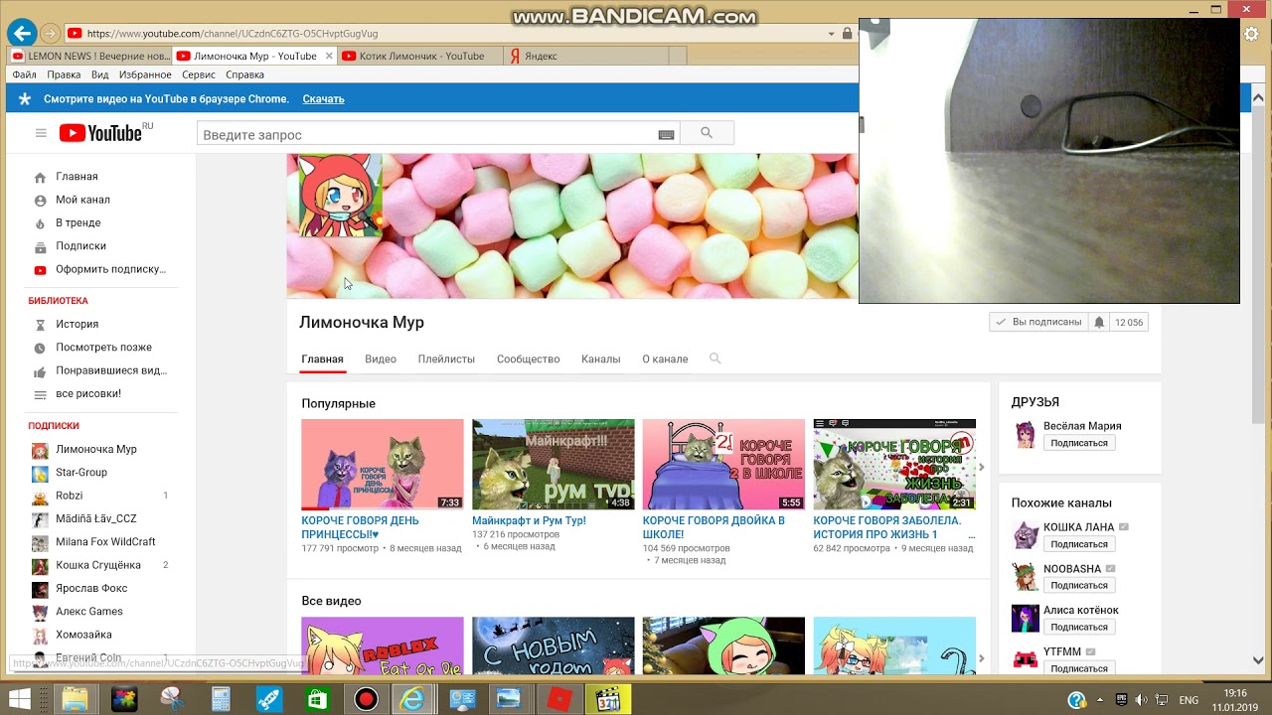Close the Лимоночка Мур browser tab
This screenshot has width=1272, height=715.
(329, 56)
